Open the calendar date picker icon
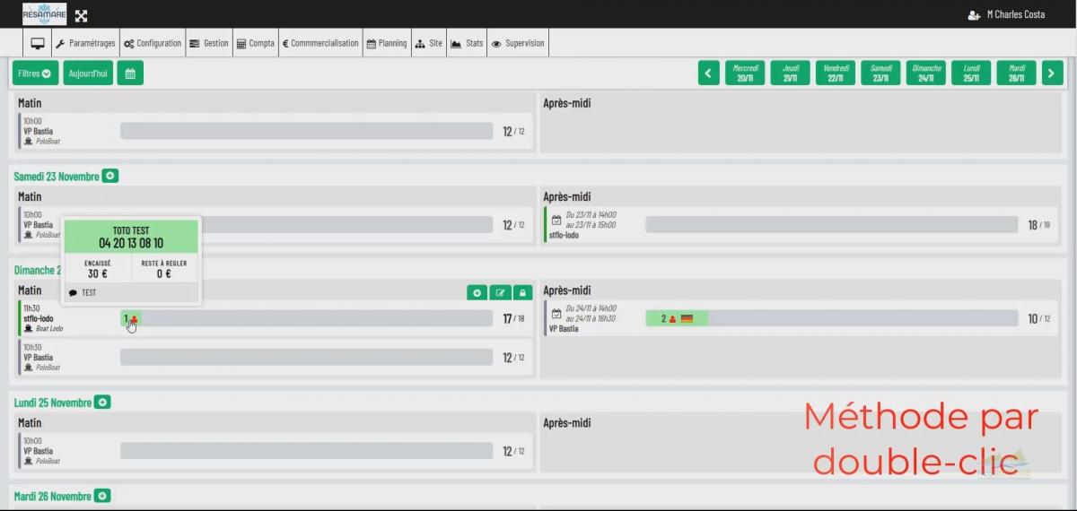The image size is (1077, 511). pos(130,74)
